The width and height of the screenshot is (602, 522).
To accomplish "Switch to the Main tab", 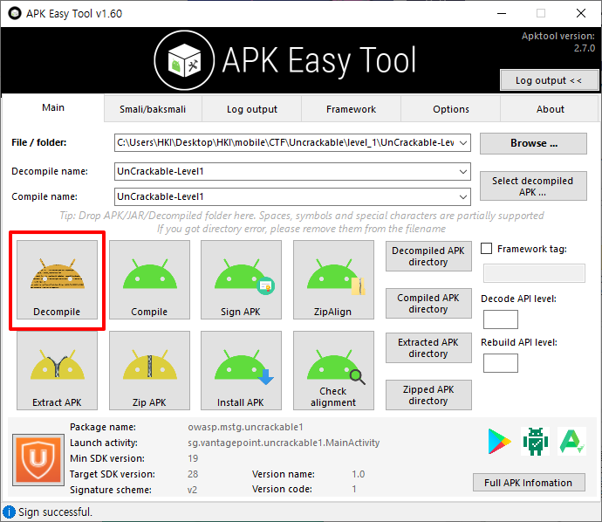I will 53,107.
